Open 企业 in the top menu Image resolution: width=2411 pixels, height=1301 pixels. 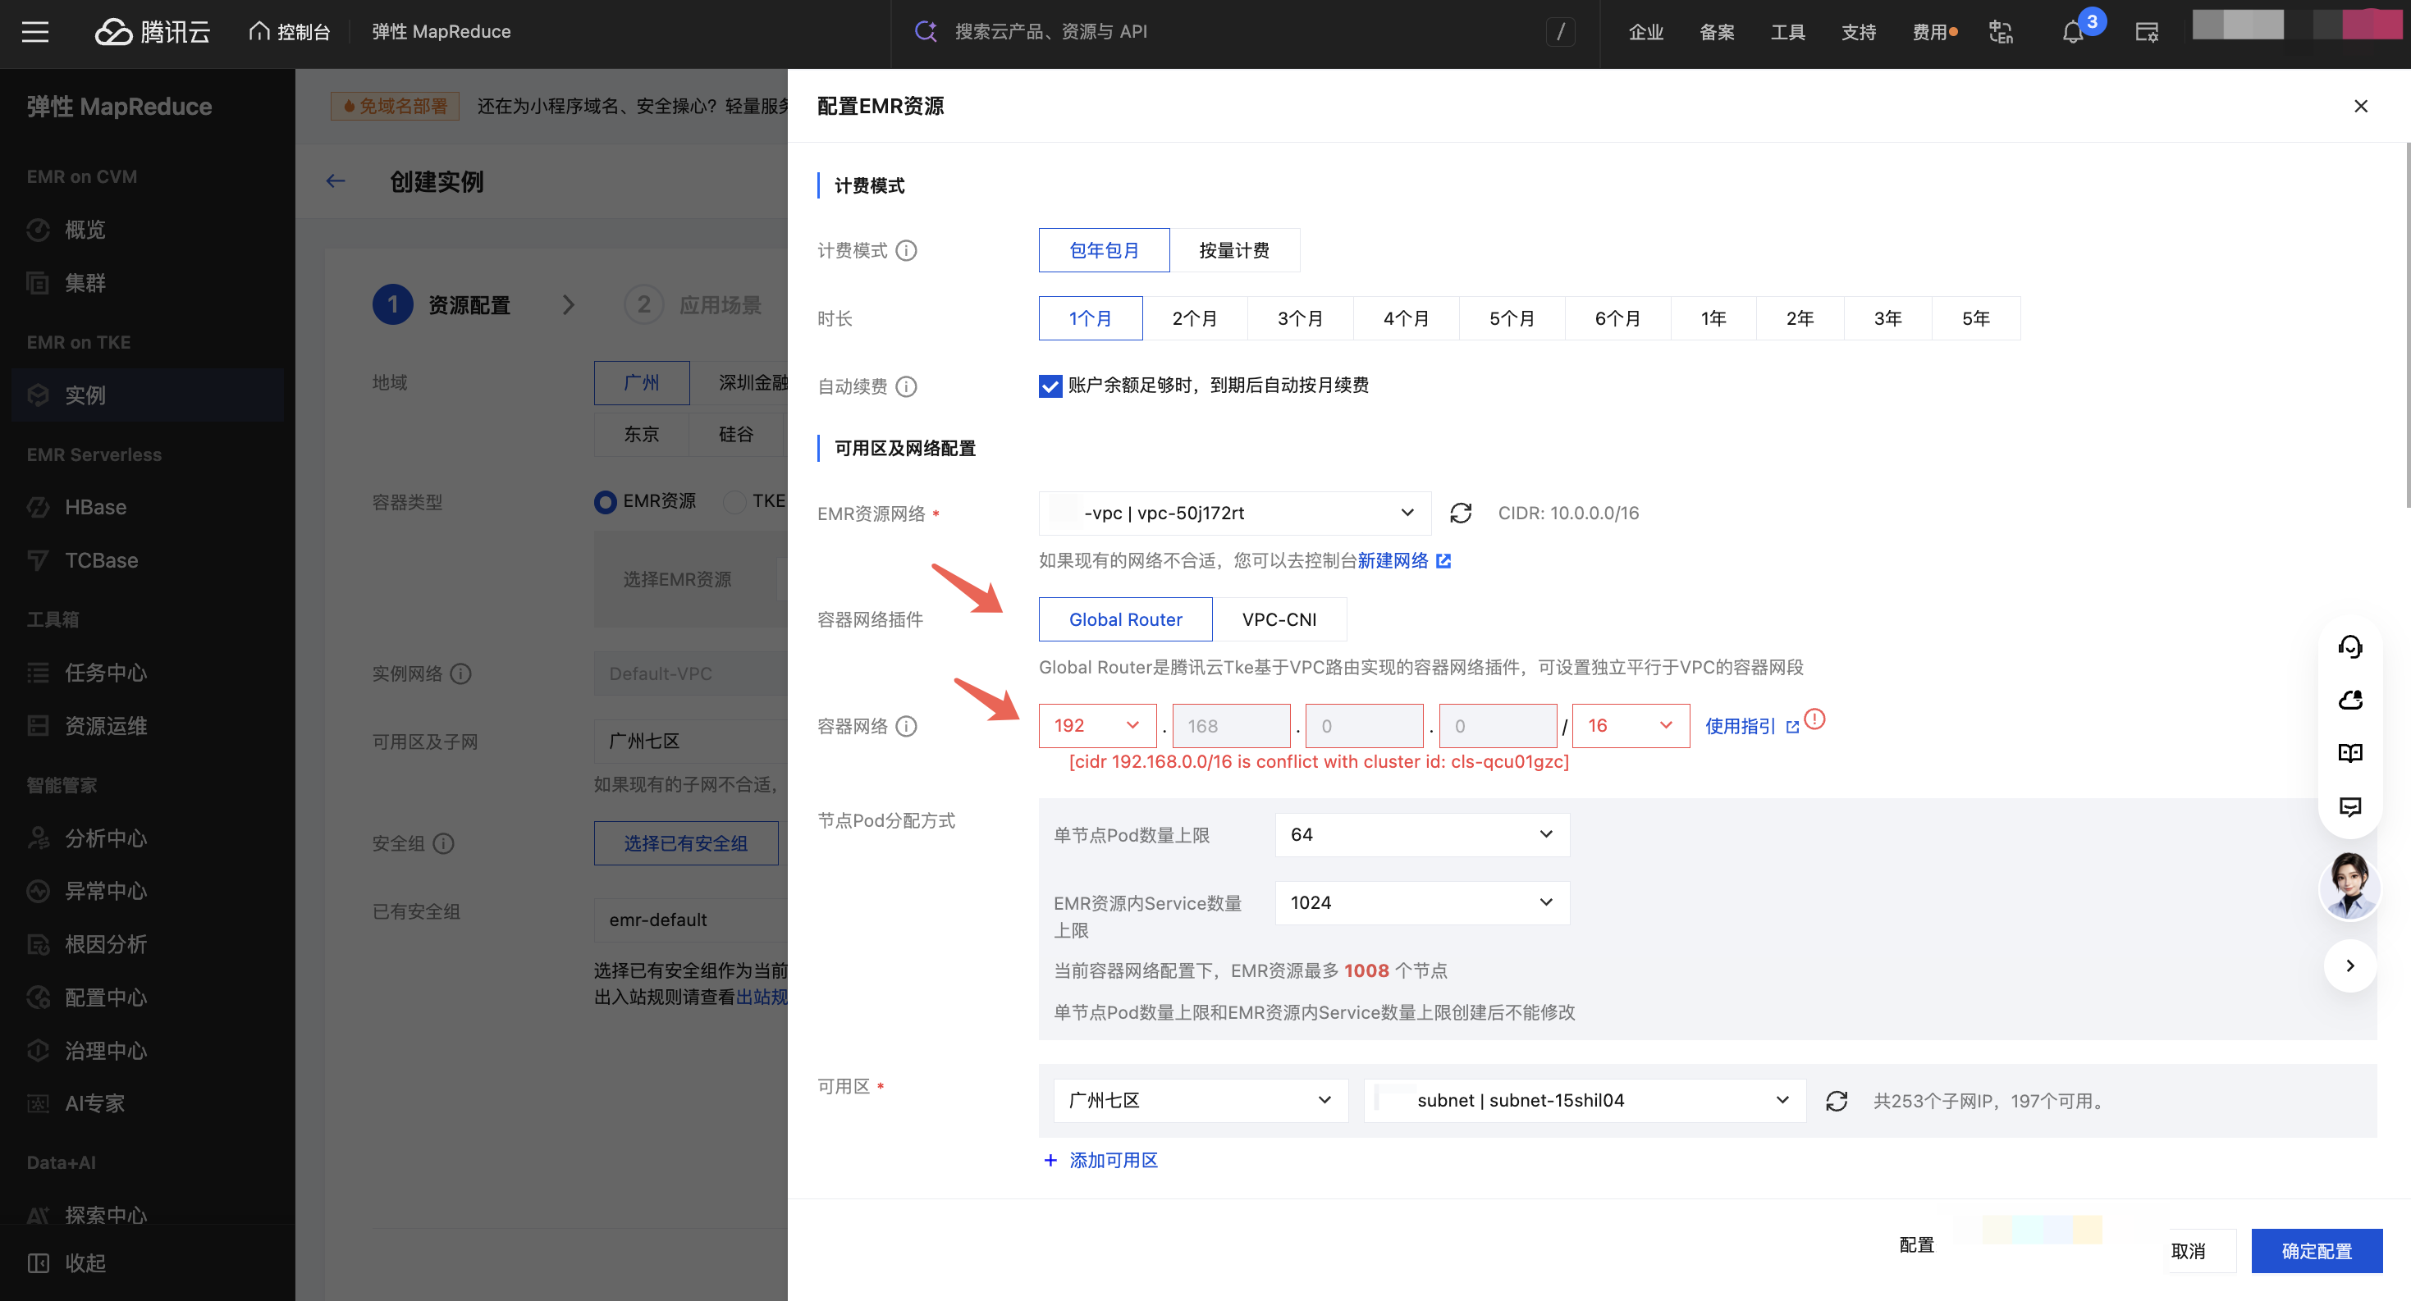tap(1645, 33)
